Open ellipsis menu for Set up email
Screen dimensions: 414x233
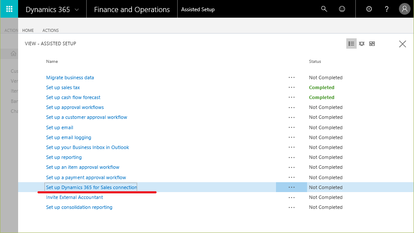click(292, 127)
